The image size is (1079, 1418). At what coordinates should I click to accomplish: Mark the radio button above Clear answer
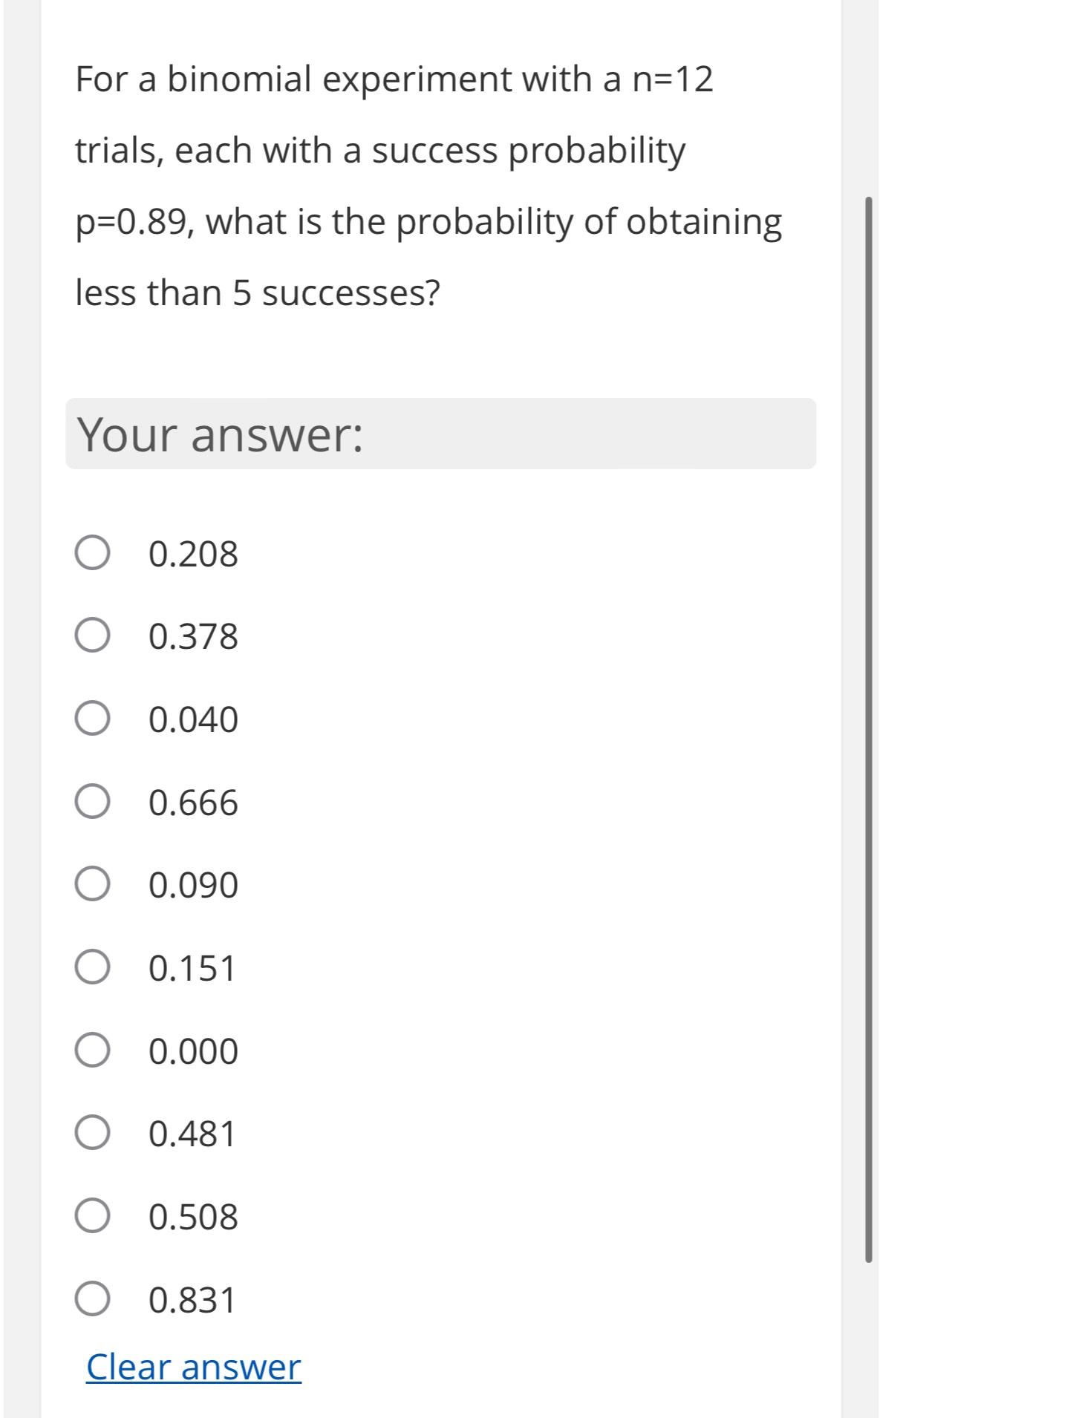91,1299
